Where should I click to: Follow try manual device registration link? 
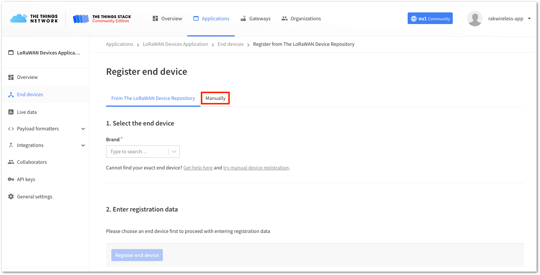coord(256,168)
